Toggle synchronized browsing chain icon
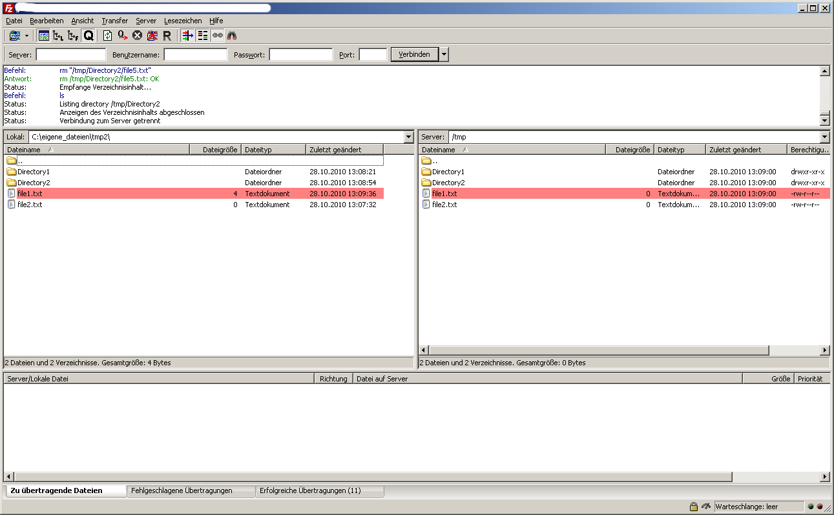 point(217,35)
